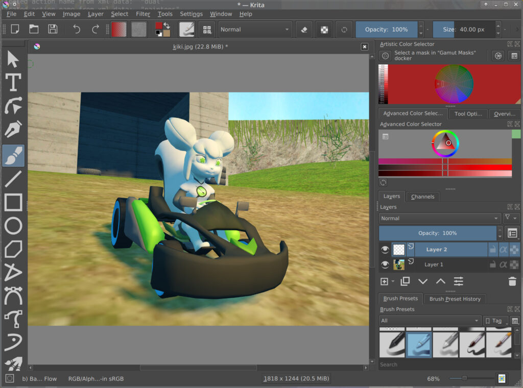Adjust the zoom slider in the status bar
Image resolution: width=523 pixels, height=388 pixels.
coord(465,379)
